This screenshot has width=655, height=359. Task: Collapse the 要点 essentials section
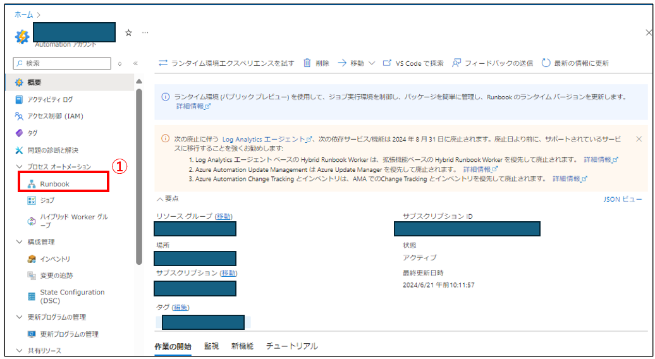[159, 199]
